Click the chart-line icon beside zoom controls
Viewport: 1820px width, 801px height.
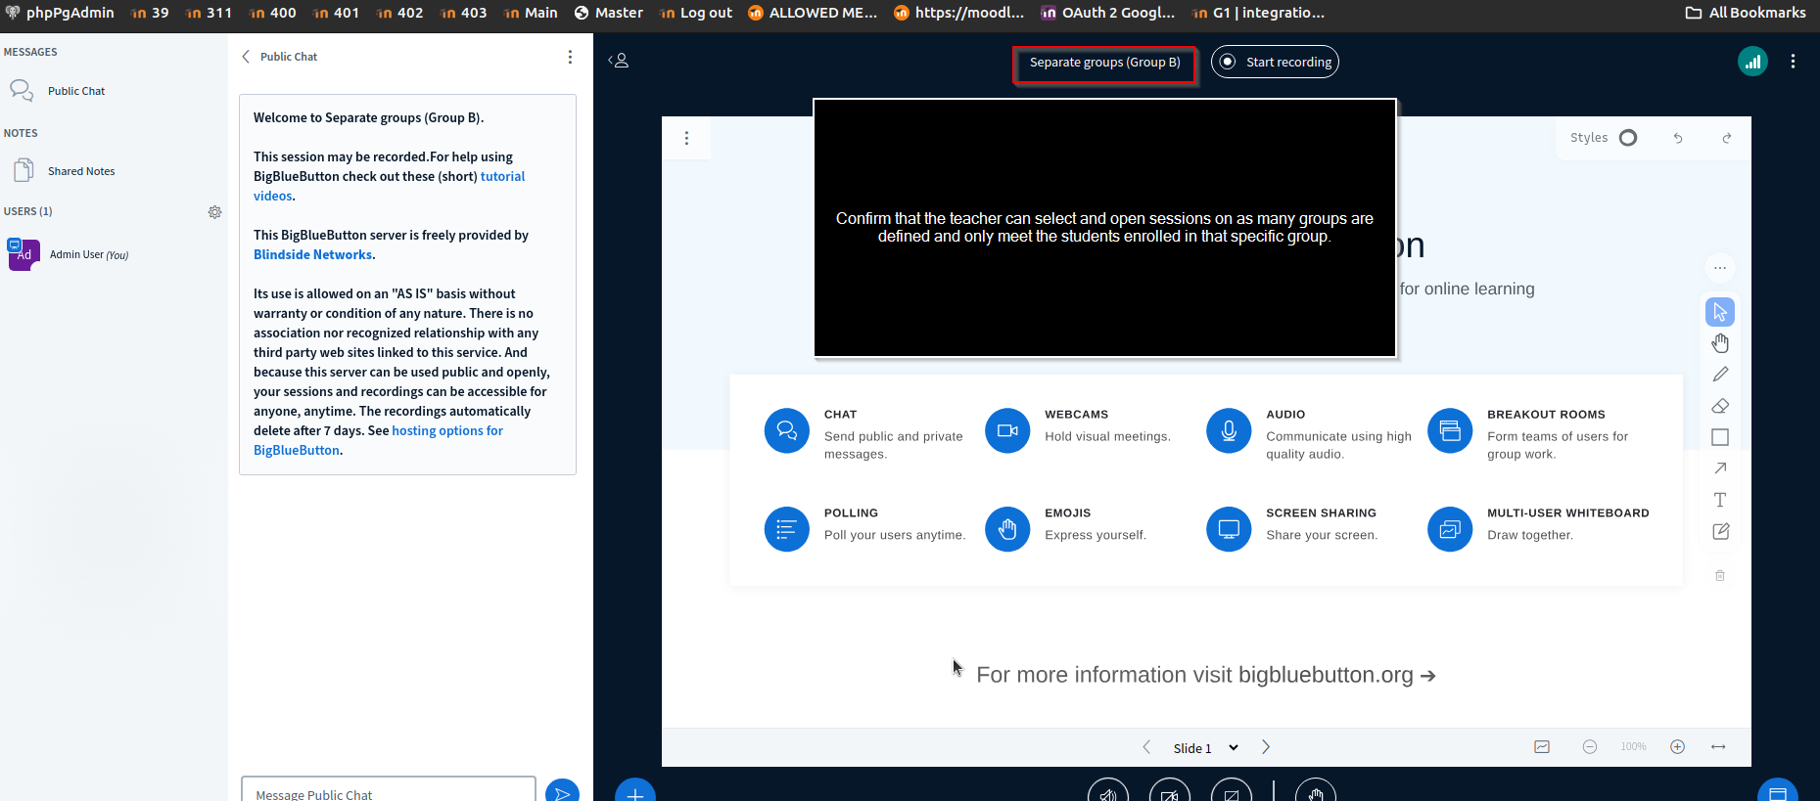tap(1542, 747)
